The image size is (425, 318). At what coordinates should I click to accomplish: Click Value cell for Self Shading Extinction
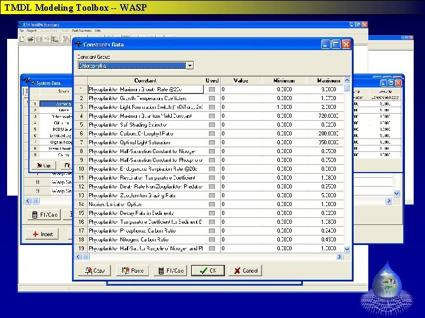coord(241,125)
